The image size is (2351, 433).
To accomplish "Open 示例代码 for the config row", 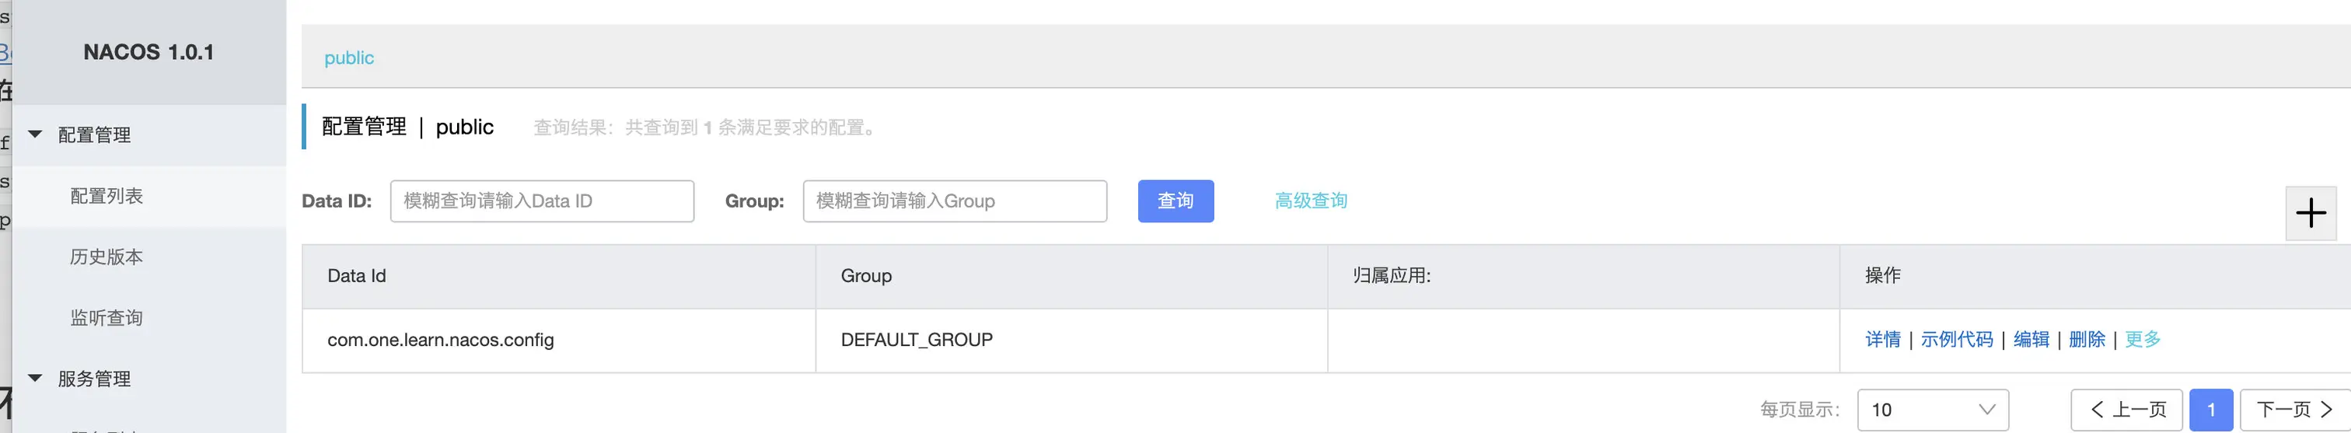I will pyautogui.click(x=1956, y=340).
